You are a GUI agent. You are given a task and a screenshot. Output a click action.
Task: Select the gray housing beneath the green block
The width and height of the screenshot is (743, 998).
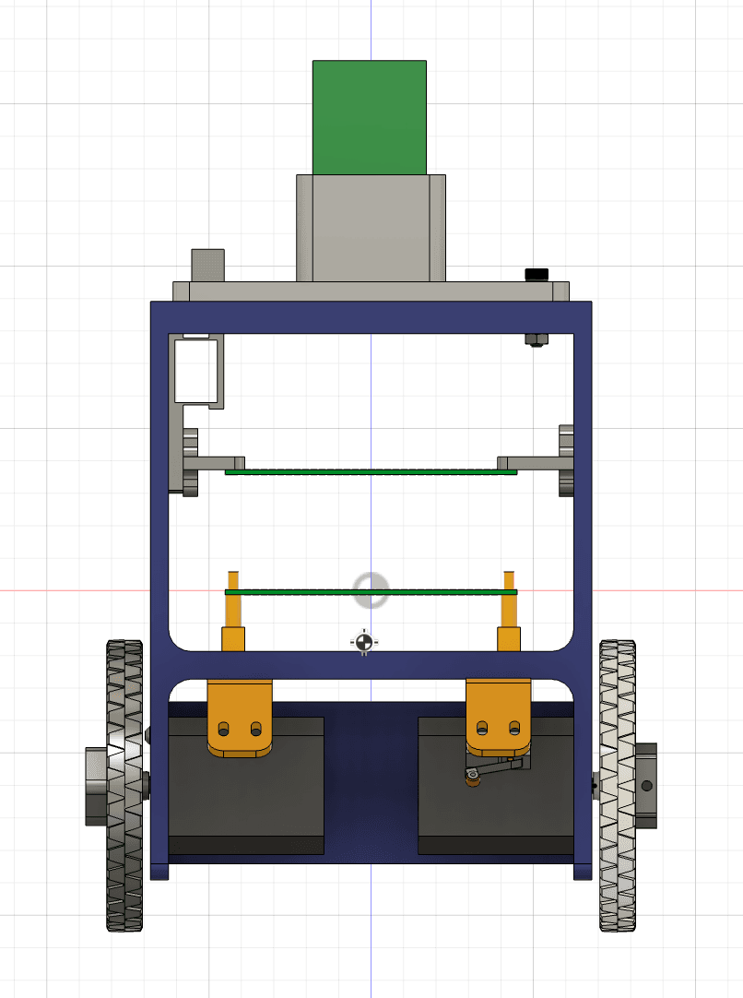click(x=371, y=228)
